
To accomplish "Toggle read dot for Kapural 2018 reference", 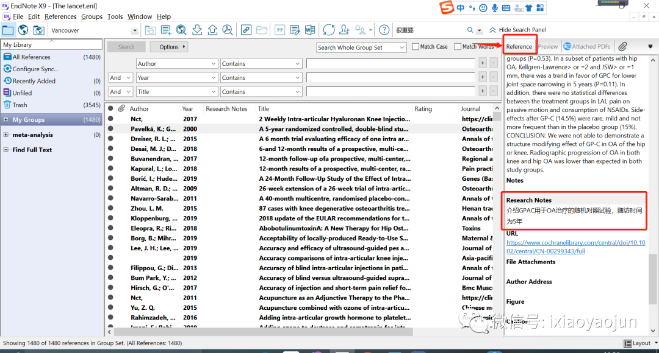I will [111, 169].
